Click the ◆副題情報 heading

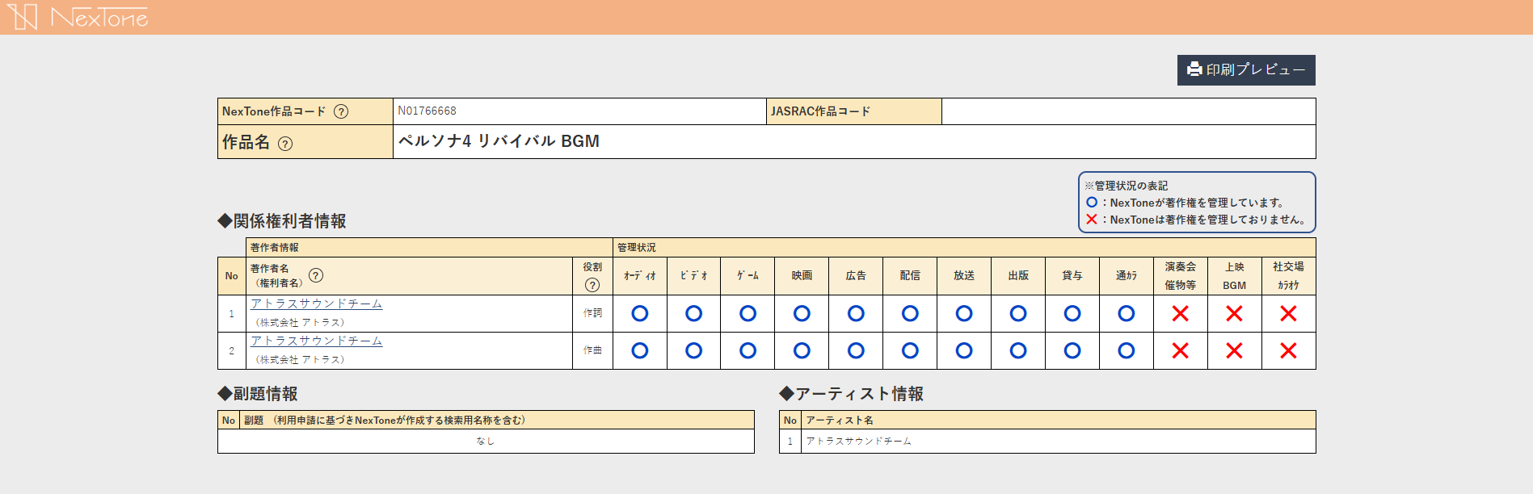click(x=258, y=394)
